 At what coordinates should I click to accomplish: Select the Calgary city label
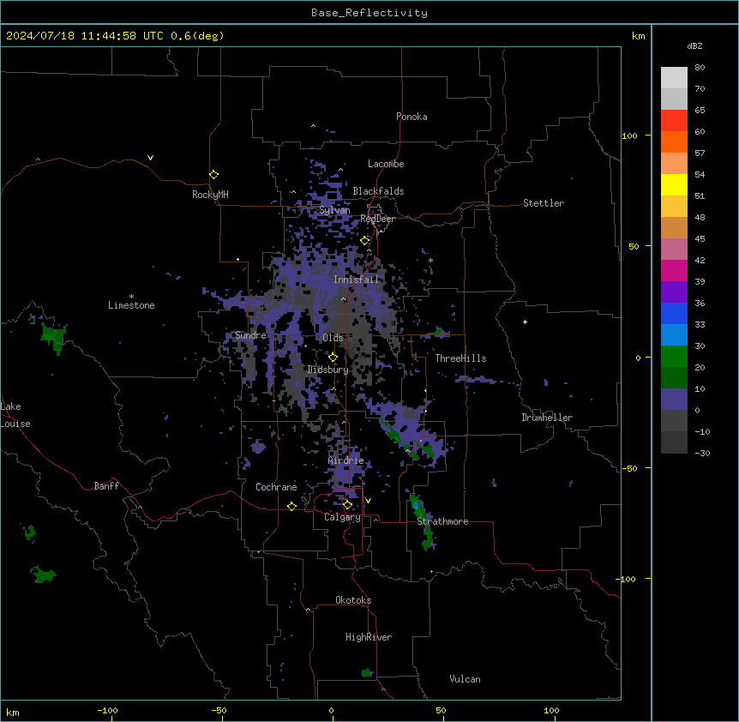point(342,517)
